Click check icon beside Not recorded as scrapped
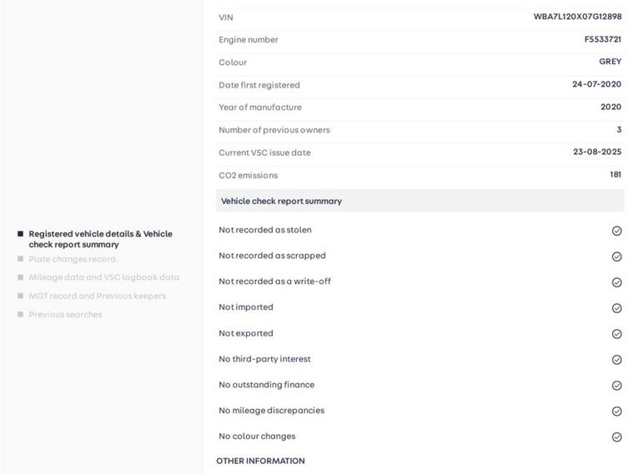Viewport: 633px width, 474px height. click(x=617, y=257)
